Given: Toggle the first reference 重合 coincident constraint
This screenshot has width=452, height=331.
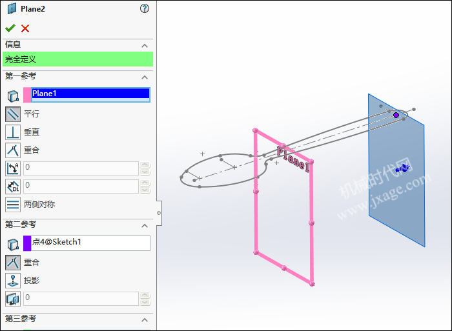Looking at the screenshot, I should click(x=13, y=150).
